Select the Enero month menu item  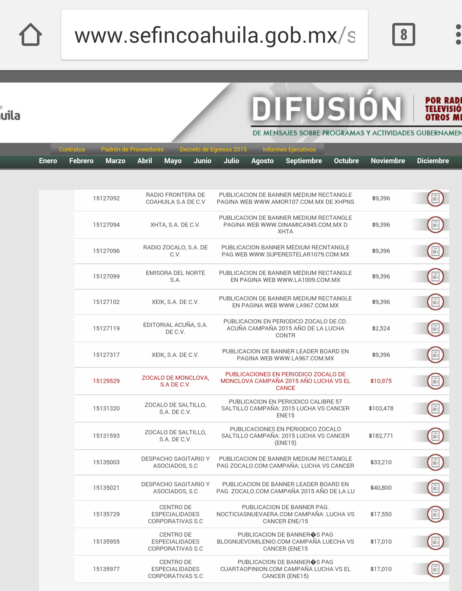click(48, 161)
